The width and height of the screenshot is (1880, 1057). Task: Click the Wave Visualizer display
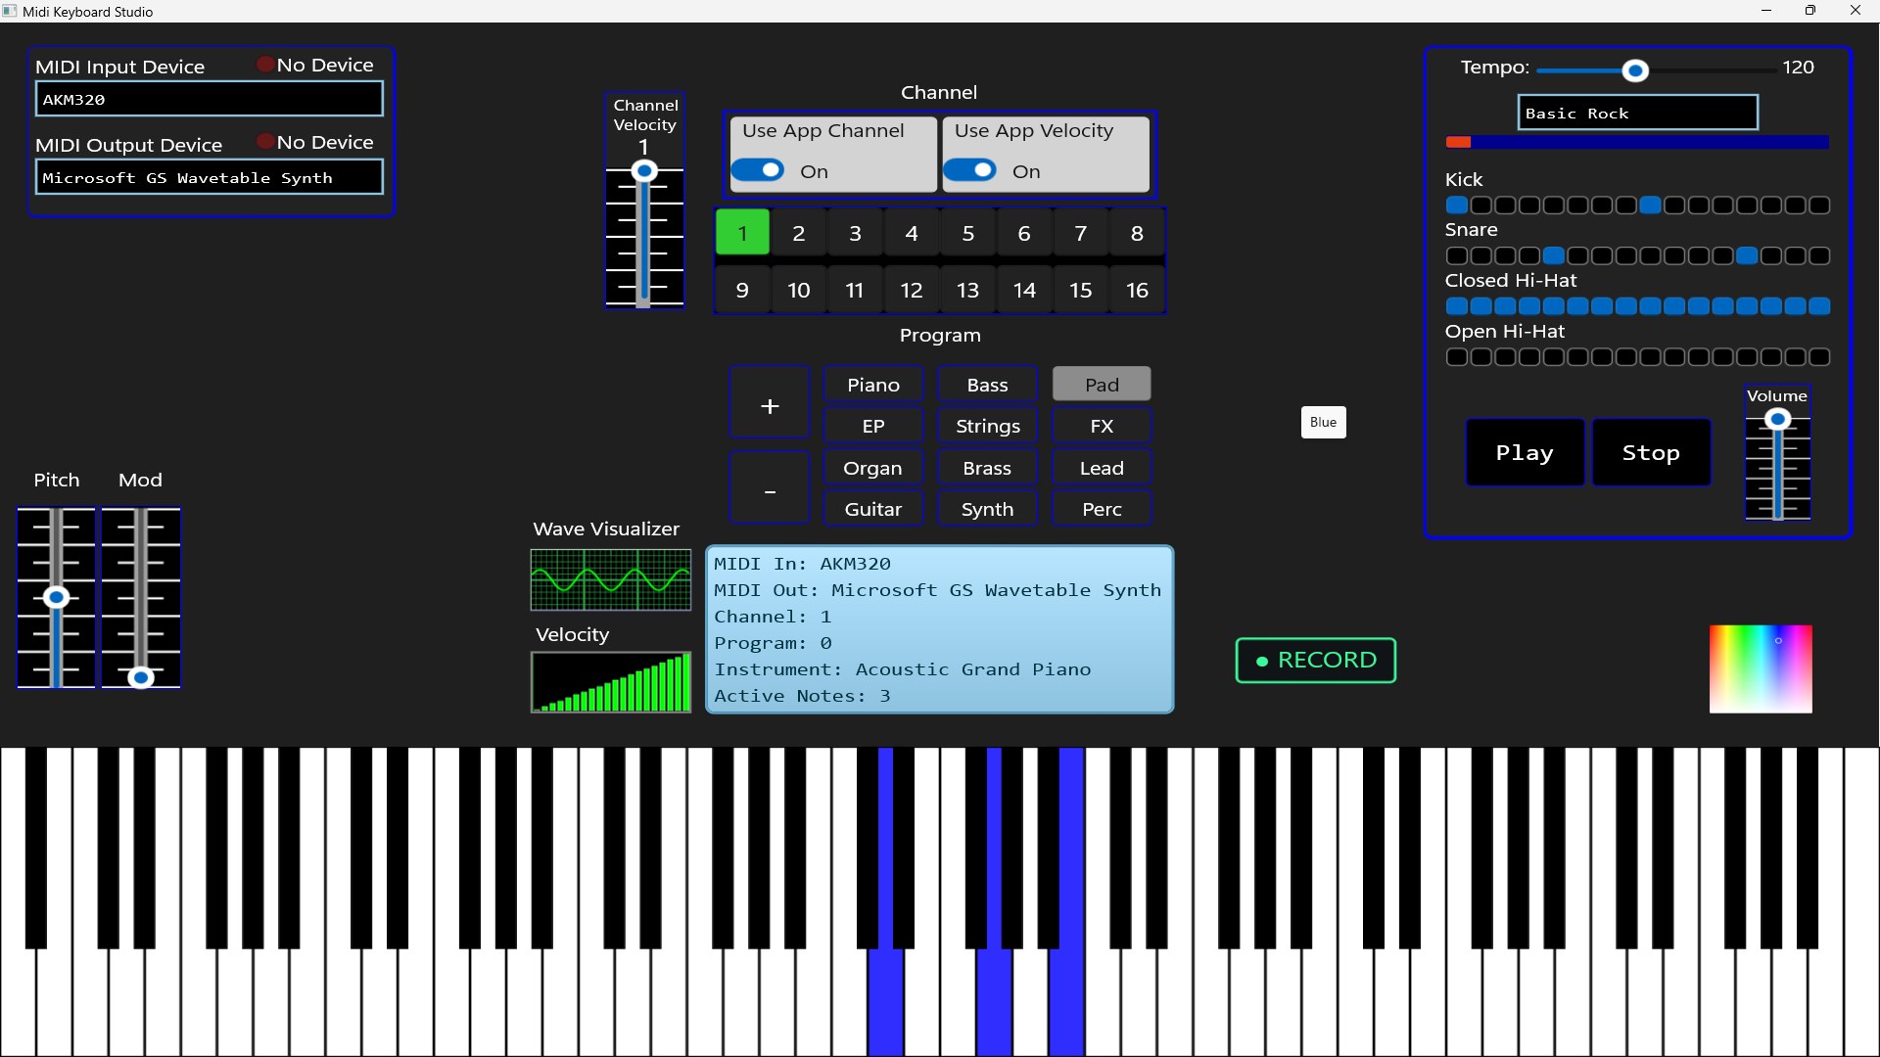(x=611, y=580)
